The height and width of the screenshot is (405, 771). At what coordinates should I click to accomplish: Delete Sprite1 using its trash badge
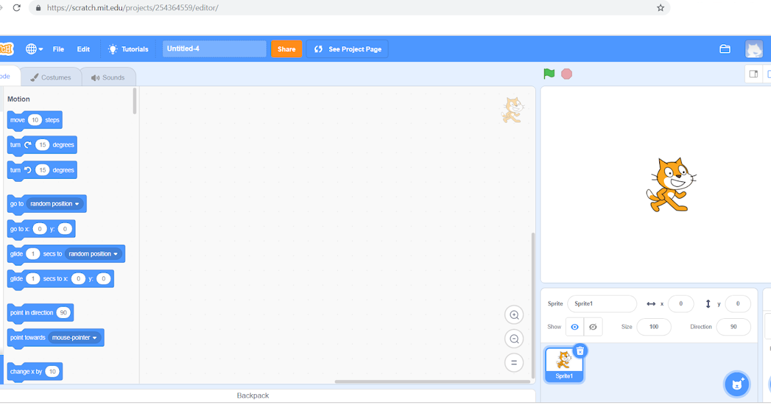(580, 350)
